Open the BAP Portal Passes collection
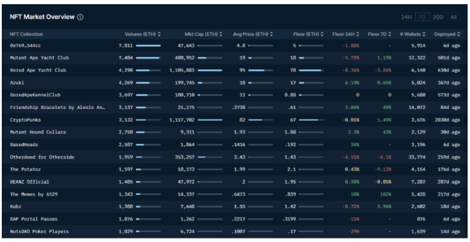 click(33, 219)
